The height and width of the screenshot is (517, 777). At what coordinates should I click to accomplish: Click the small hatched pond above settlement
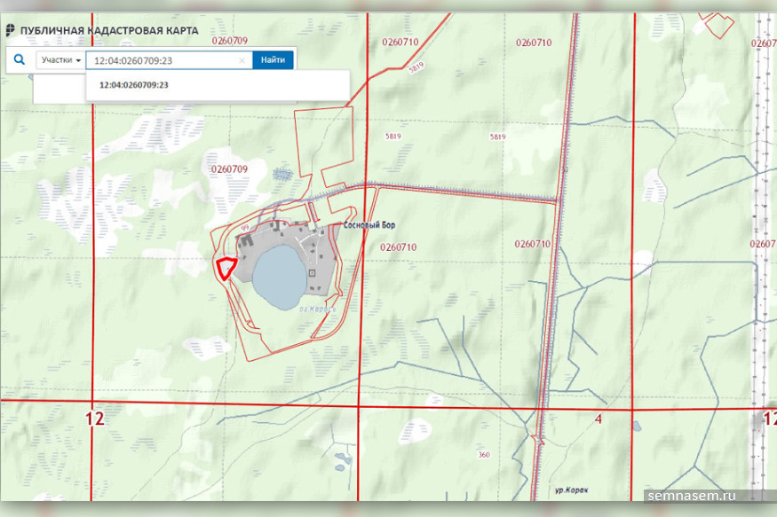coord(282,172)
